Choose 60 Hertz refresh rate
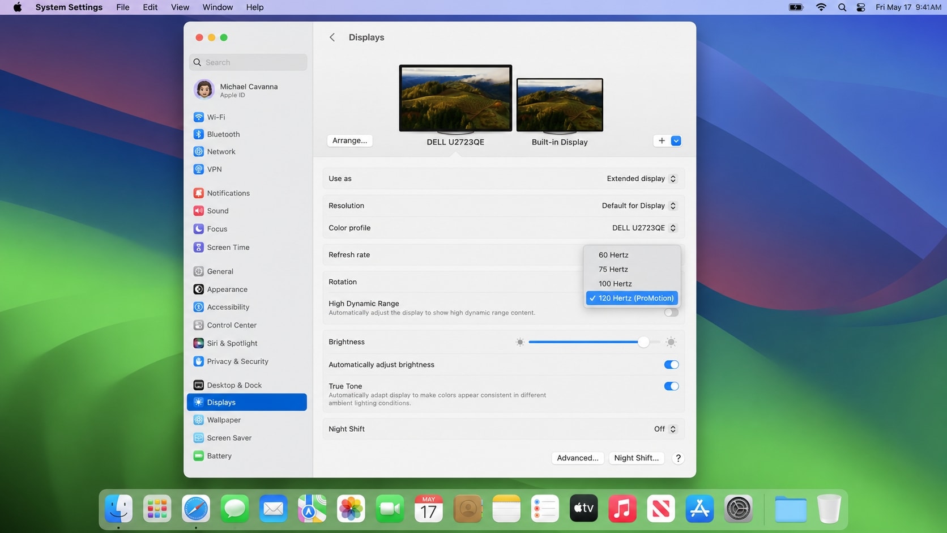The height and width of the screenshot is (533, 947). 632,255
